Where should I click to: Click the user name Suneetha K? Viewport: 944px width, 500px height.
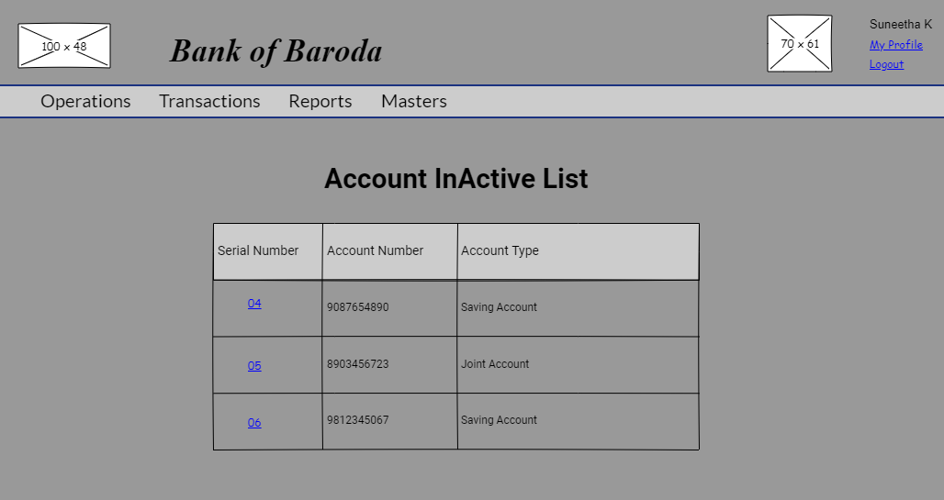tap(901, 24)
